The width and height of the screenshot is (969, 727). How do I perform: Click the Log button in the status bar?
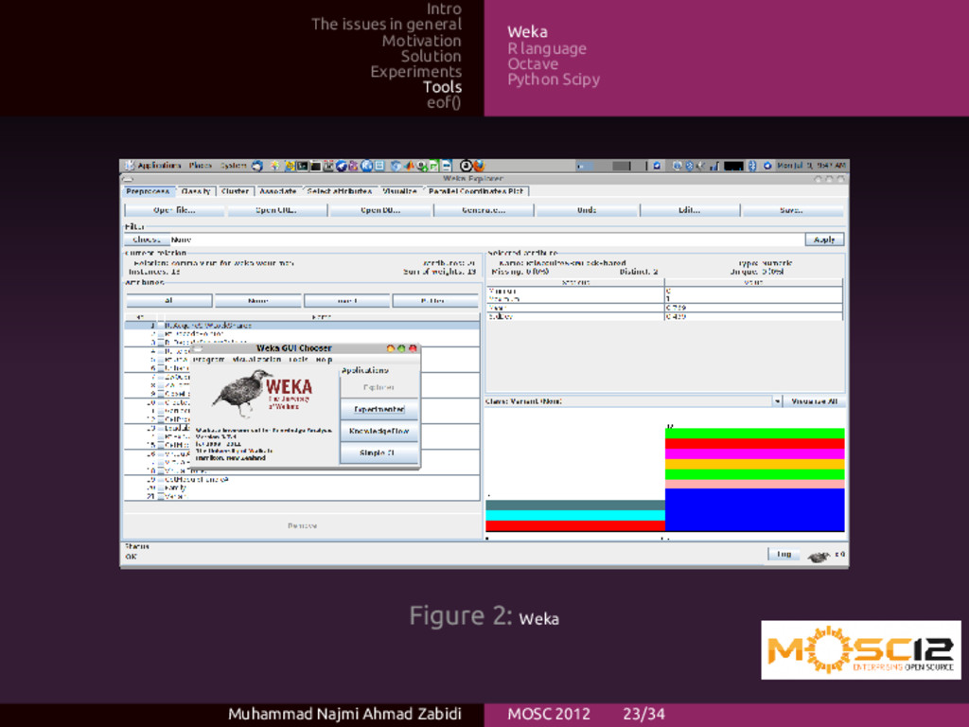click(x=784, y=554)
